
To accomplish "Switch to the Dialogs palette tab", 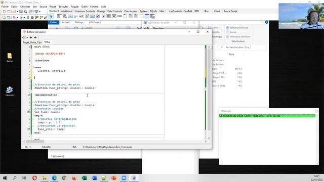I will (x=101, y=11).
